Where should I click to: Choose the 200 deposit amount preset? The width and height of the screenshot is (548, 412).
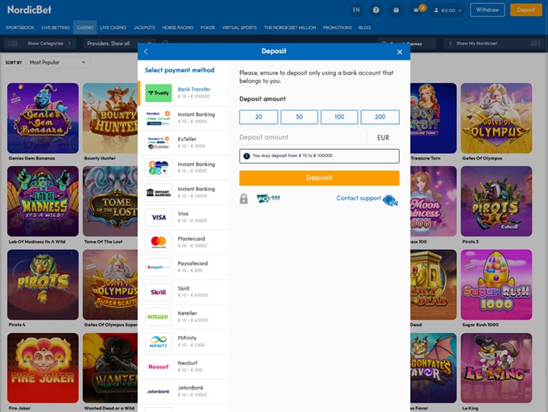click(x=380, y=117)
